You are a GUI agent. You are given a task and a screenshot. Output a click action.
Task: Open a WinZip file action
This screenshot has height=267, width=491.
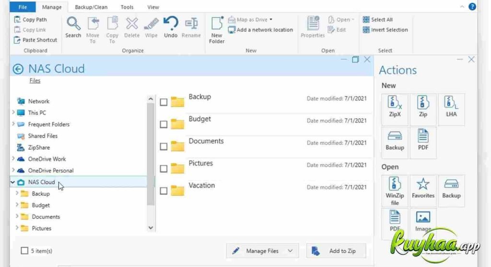point(395,191)
